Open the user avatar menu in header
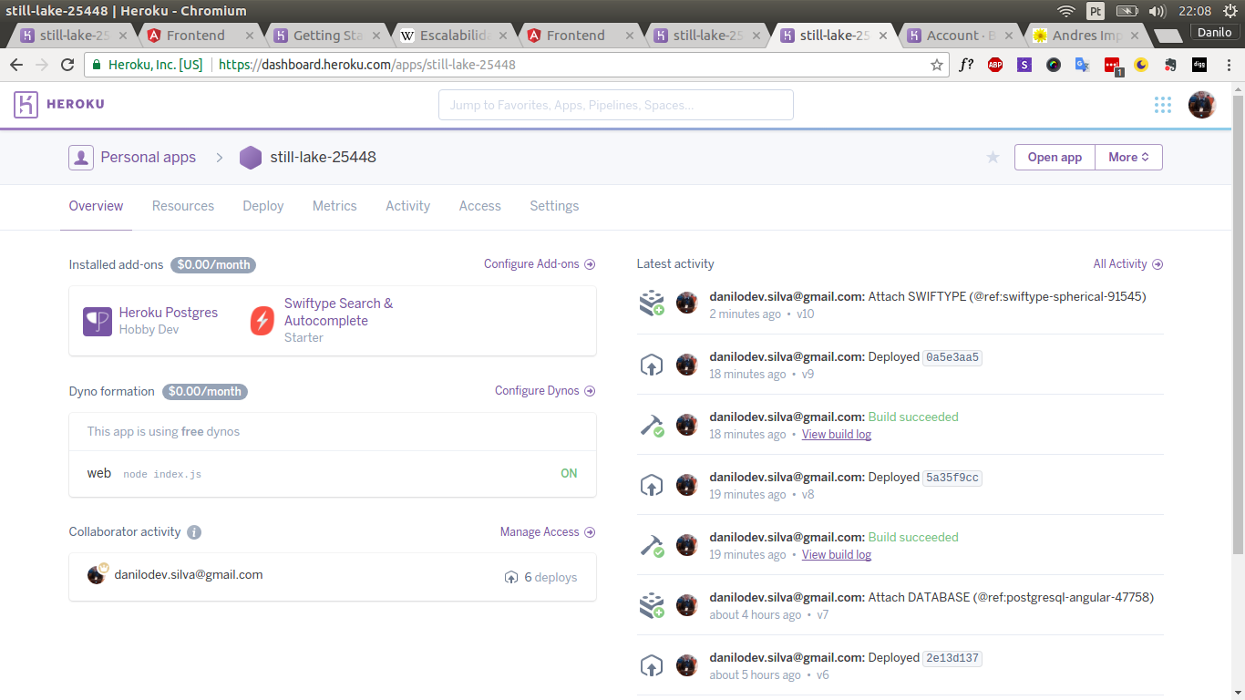Image resolution: width=1245 pixels, height=700 pixels. tap(1201, 105)
